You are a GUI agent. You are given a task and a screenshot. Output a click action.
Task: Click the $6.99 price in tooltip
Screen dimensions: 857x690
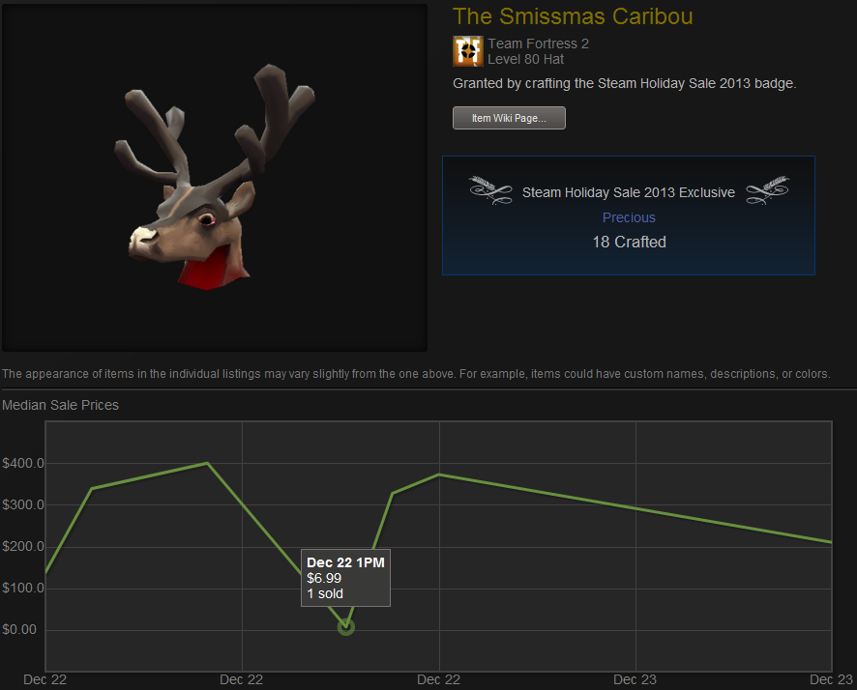324,578
